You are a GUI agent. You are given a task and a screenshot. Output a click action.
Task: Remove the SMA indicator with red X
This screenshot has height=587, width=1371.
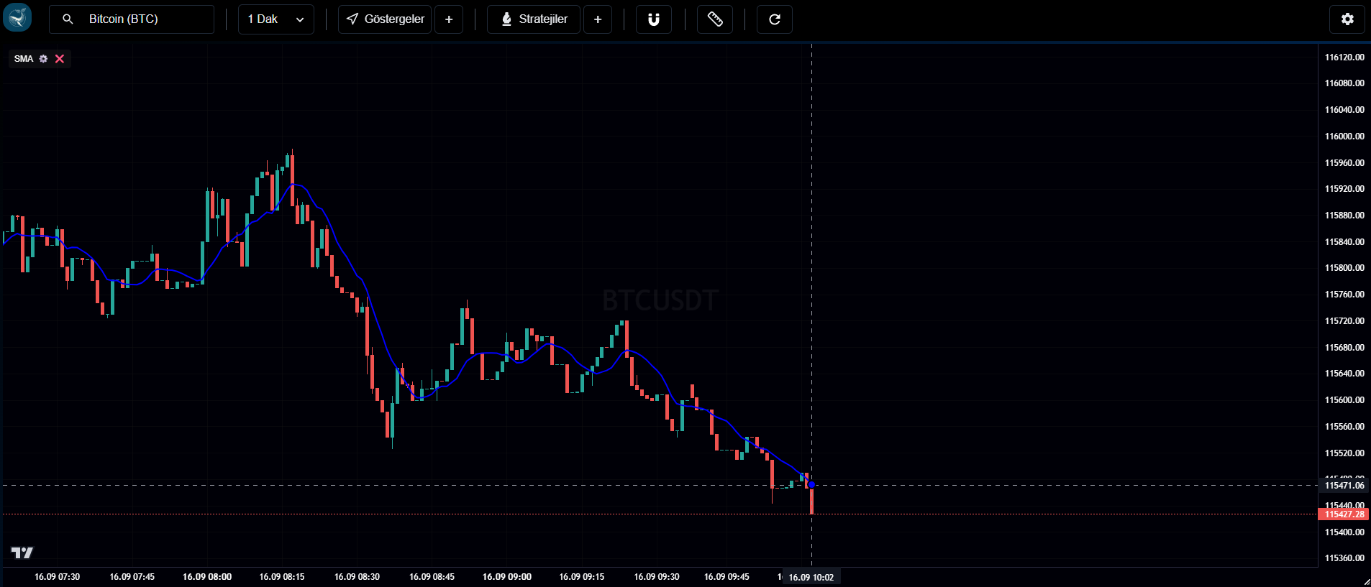coord(60,59)
